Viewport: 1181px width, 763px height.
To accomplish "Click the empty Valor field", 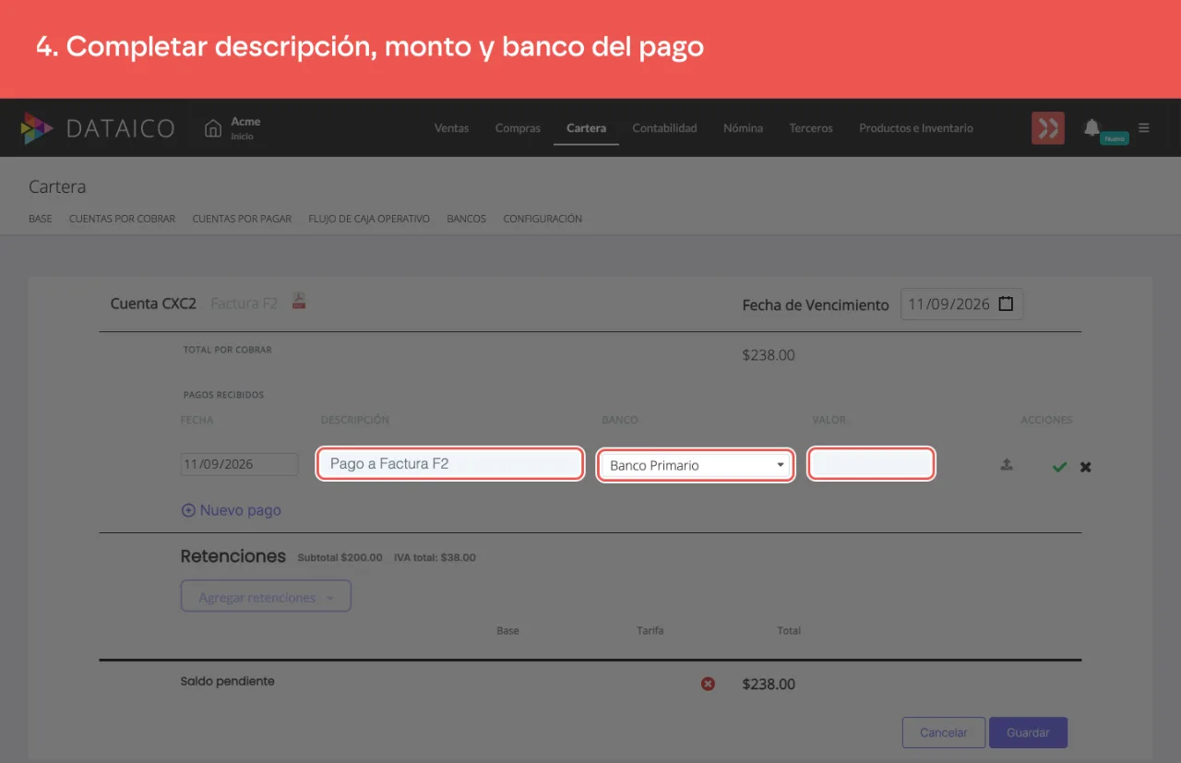I will [x=872, y=463].
